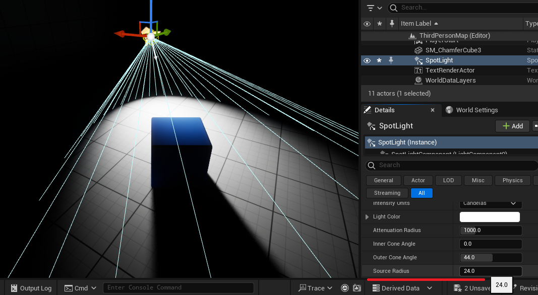538x295 pixels.
Task: Open the Cmd console type dropdown
Action: pyautogui.click(x=81, y=288)
